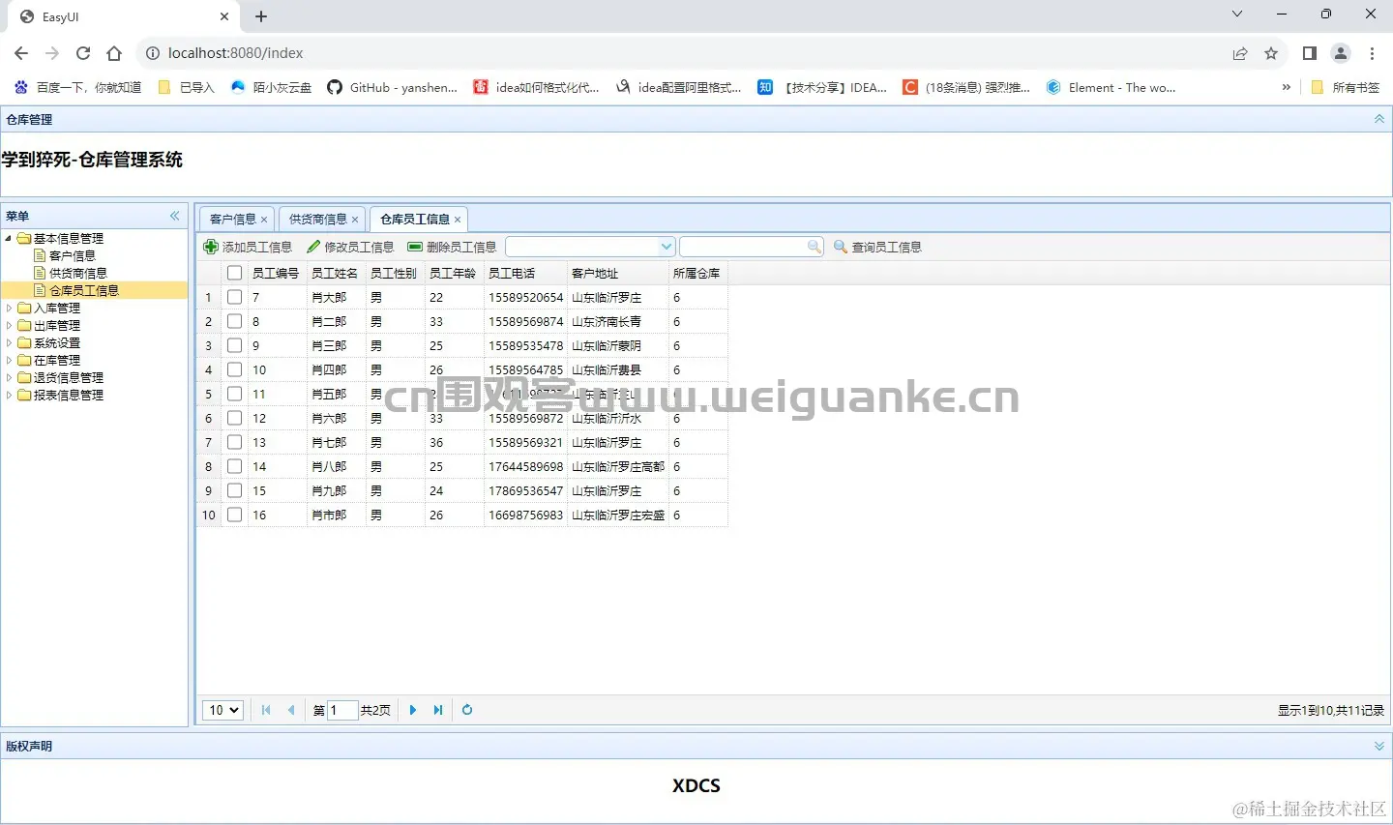Open the browser home page

[114, 53]
